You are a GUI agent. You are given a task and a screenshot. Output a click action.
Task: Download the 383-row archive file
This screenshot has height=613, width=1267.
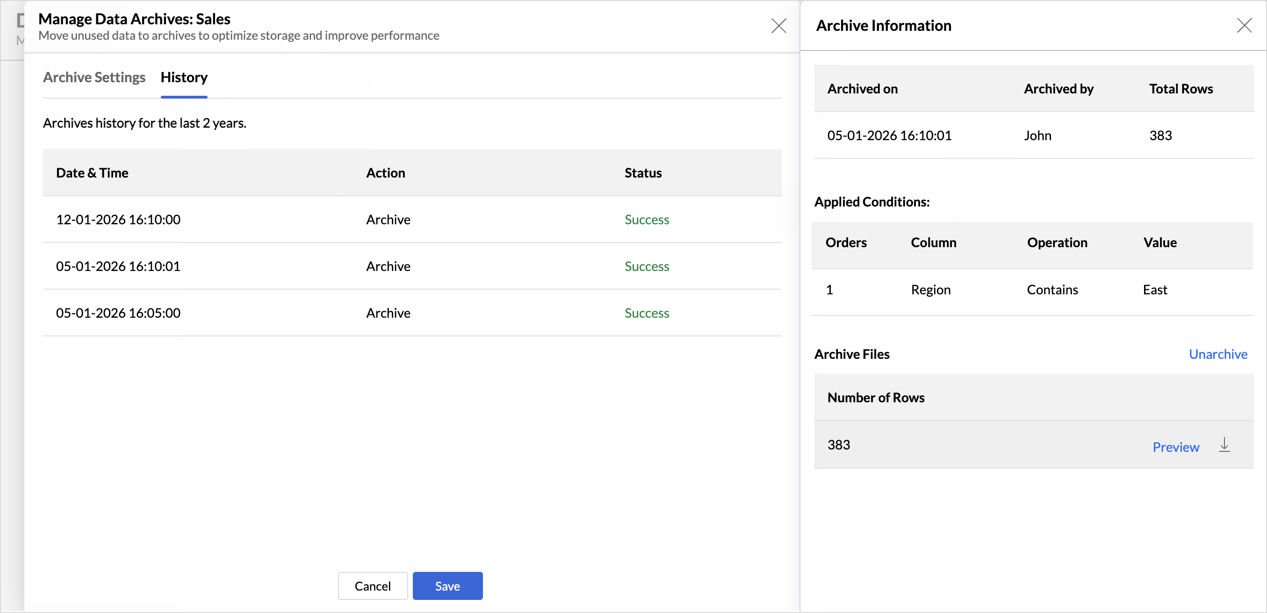(x=1224, y=445)
